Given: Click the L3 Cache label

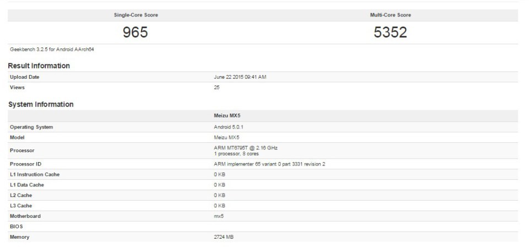Looking at the screenshot, I should tap(21, 206).
